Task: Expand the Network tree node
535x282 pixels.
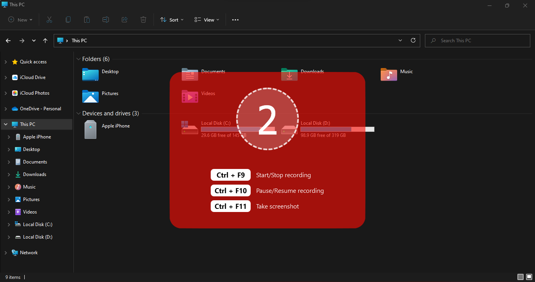Action: point(5,253)
